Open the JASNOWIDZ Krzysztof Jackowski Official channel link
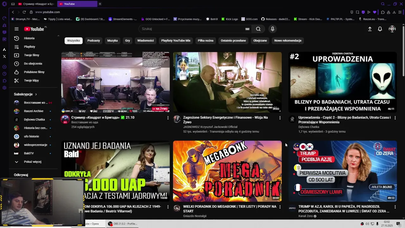Image resolution: width=405 pixels, height=228 pixels. tap(210, 127)
